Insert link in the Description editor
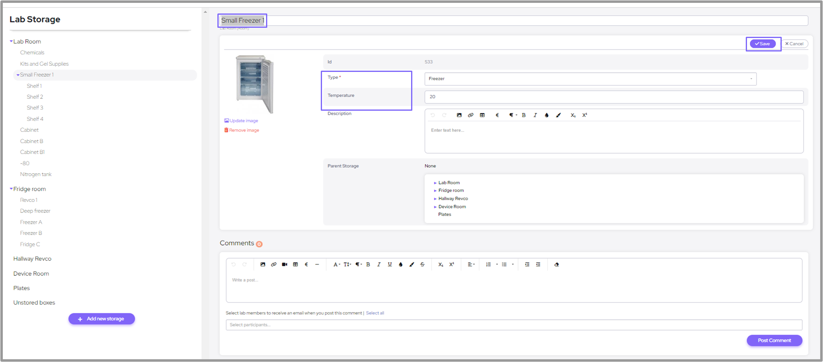Viewport: 823px width, 362px height. [470, 115]
